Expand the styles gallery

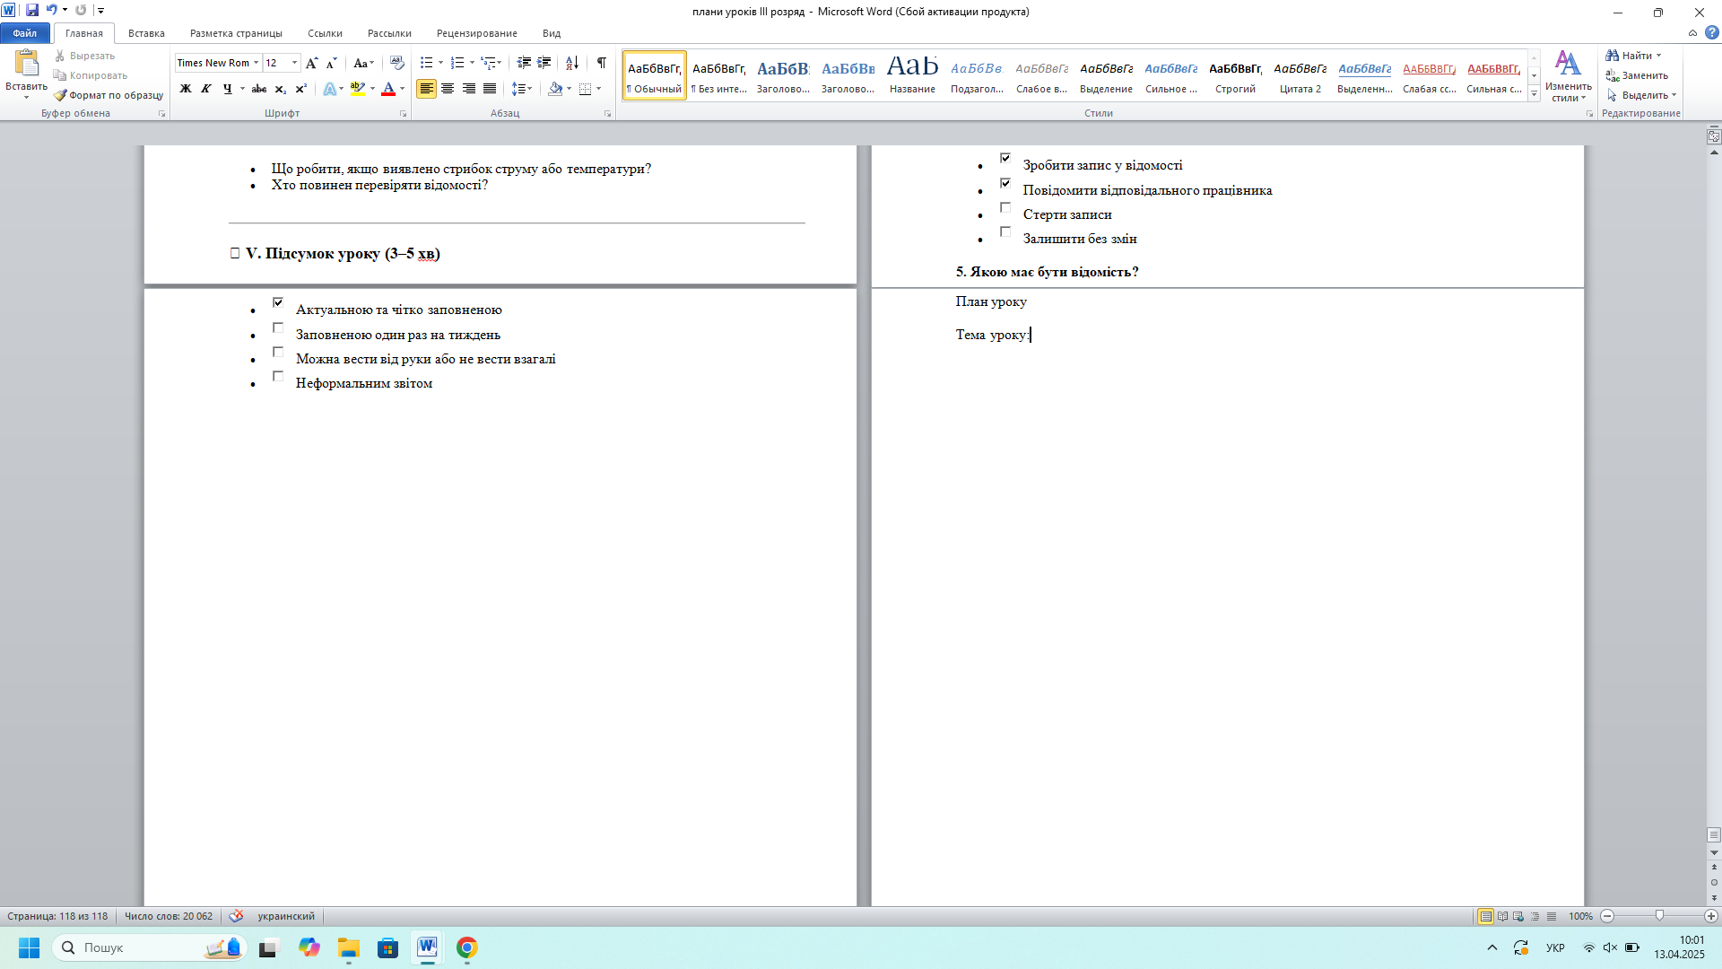click(1535, 94)
